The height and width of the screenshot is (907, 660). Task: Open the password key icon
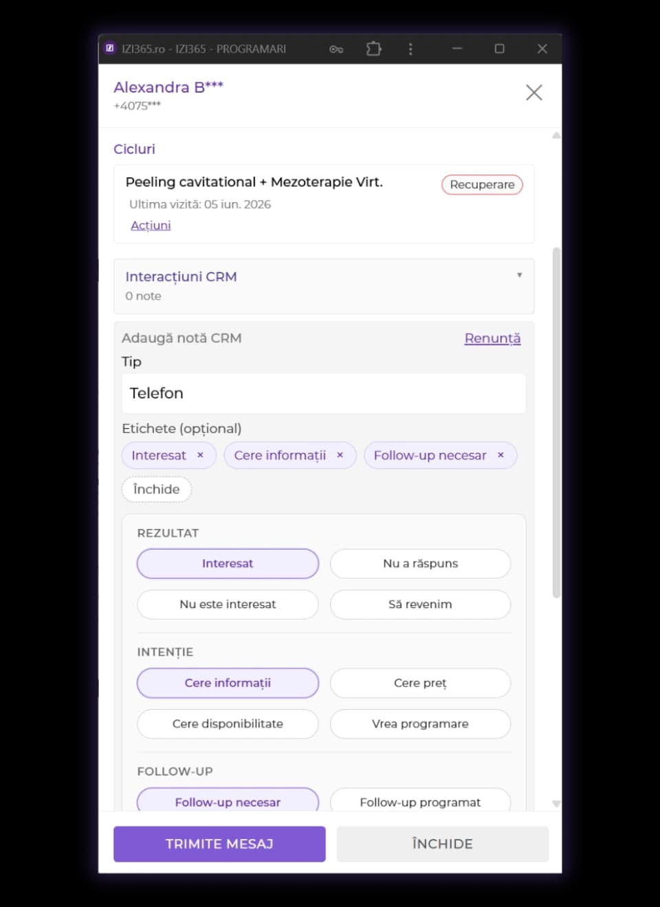pos(336,49)
